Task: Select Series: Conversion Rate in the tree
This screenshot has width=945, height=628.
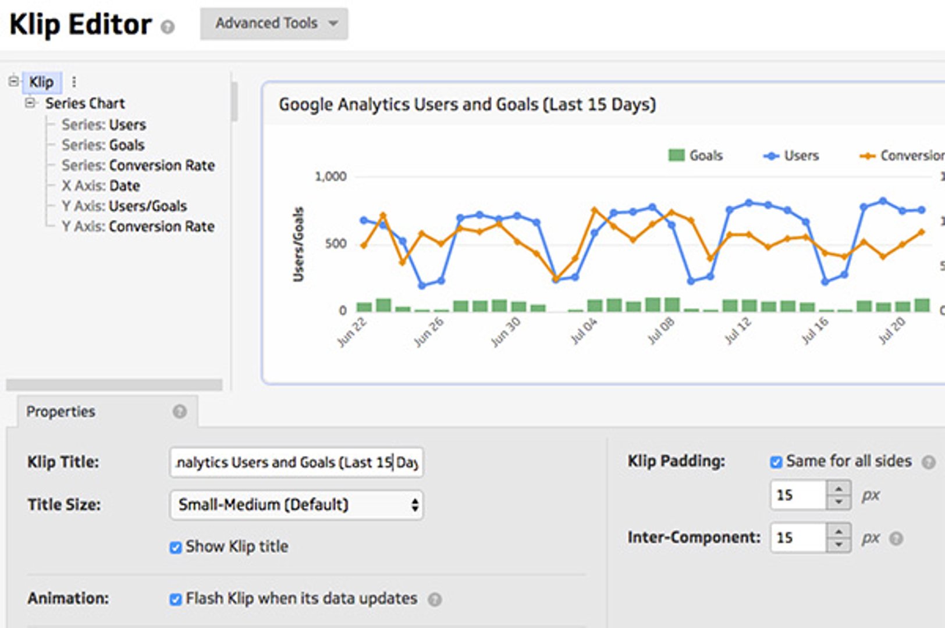Action: point(138,166)
